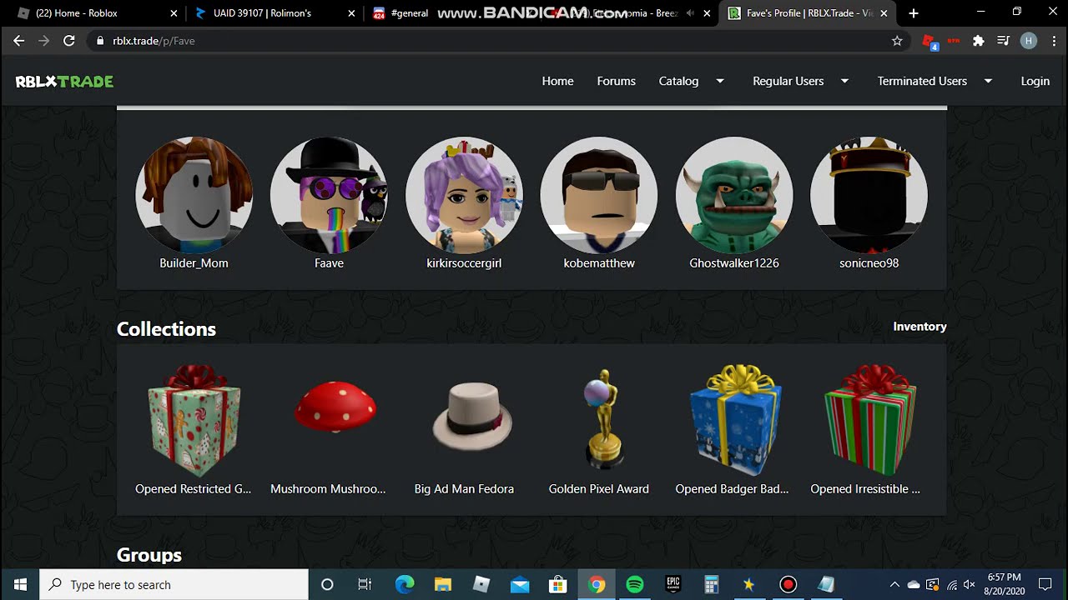
Task: Open Ghostwalker1226's avatar
Action: point(734,195)
